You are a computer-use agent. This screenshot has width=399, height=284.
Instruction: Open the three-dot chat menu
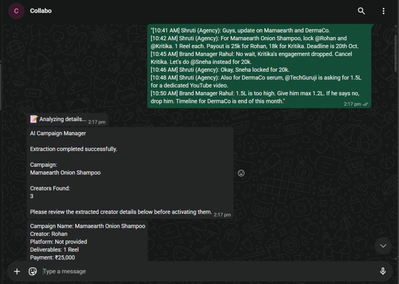tap(384, 11)
